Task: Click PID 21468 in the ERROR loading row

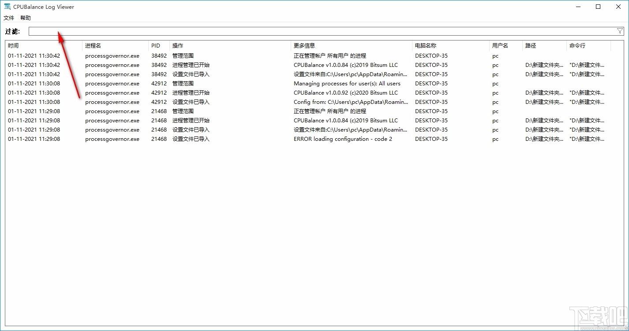Action: tap(159, 139)
